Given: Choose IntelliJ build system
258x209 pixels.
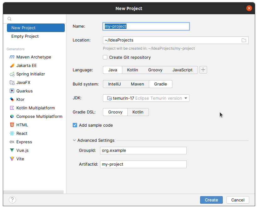Looking at the screenshot, I should [x=114, y=84].
